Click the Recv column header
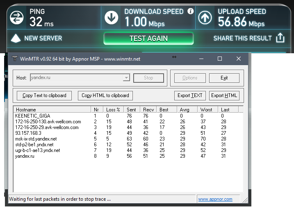 148,109
